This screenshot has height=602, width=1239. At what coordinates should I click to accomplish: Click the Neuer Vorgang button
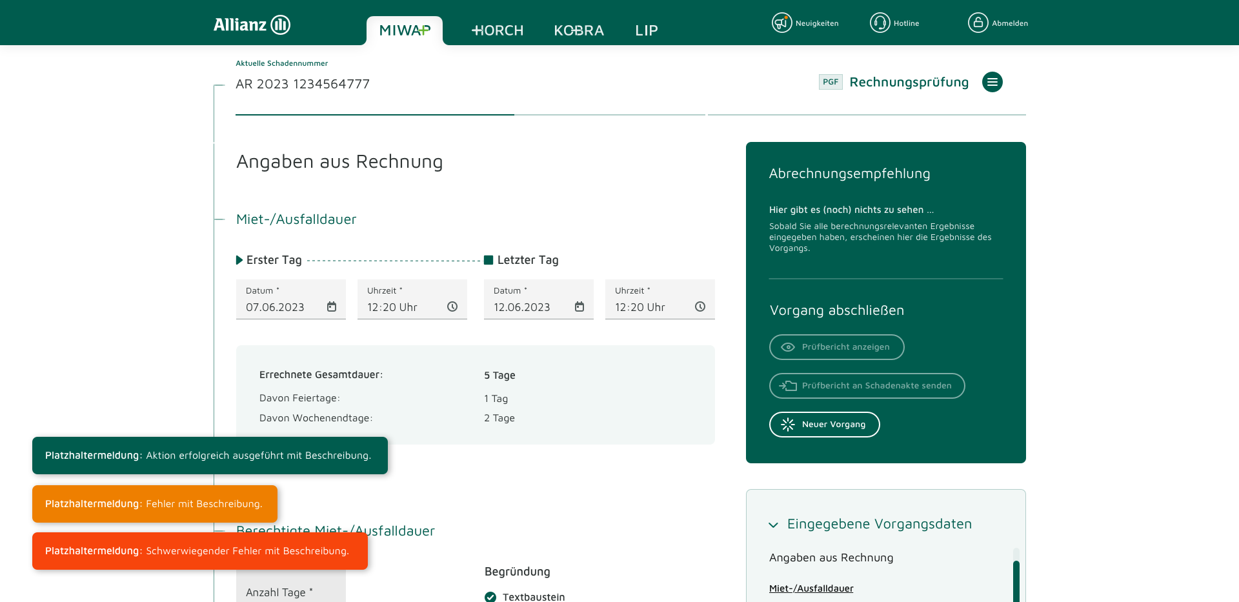824,425
